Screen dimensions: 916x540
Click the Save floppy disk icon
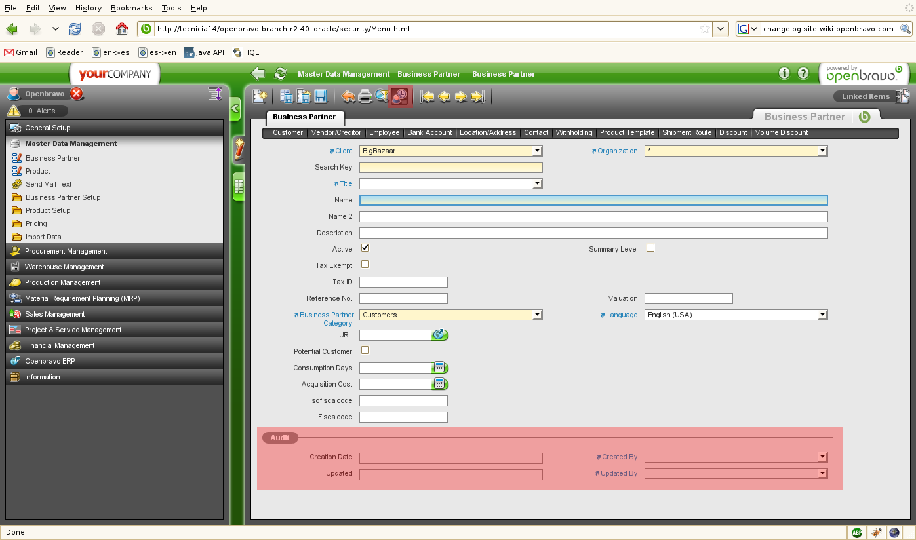pos(321,96)
